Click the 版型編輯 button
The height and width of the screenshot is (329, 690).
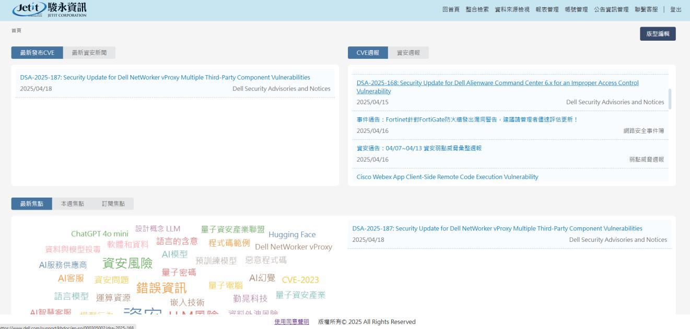click(658, 34)
